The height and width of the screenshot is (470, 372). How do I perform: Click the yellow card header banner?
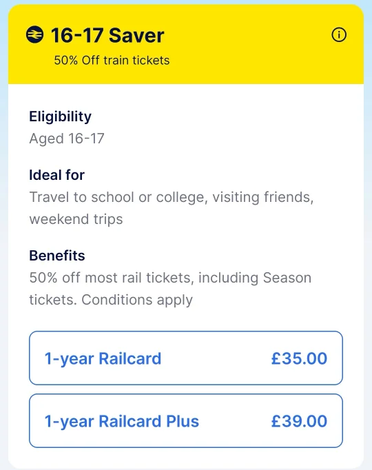186,44
